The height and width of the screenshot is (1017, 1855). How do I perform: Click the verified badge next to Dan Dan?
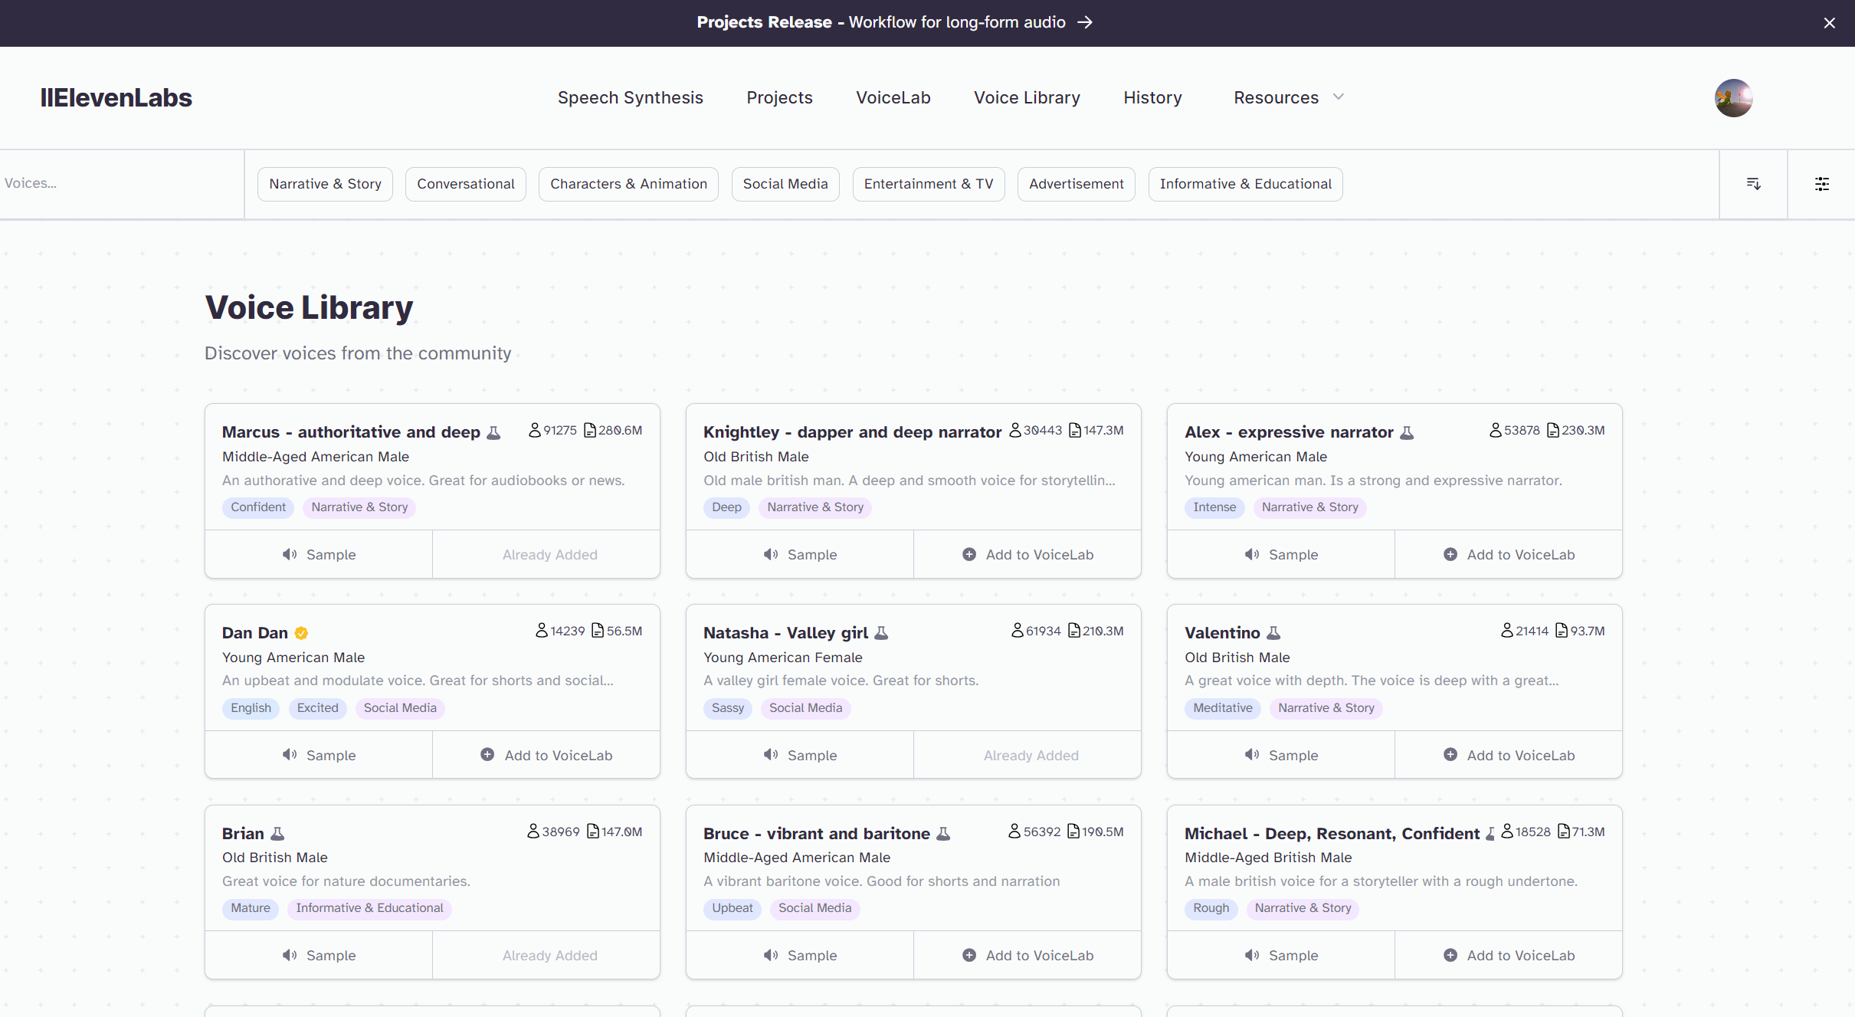[301, 633]
